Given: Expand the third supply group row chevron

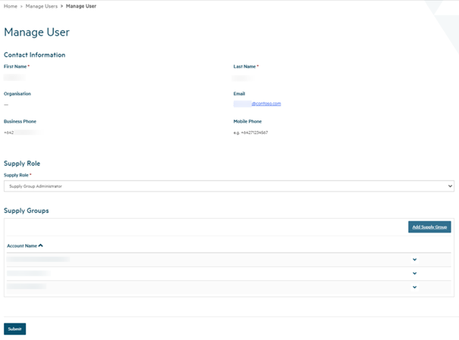Looking at the screenshot, I should (414, 287).
